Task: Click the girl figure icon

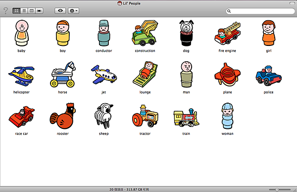Action: pyautogui.click(x=269, y=33)
